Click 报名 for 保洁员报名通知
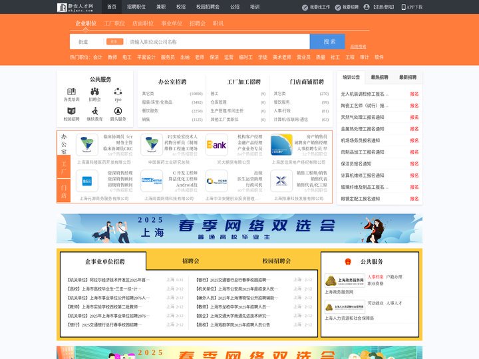This screenshot has width=479, height=359. [414, 164]
